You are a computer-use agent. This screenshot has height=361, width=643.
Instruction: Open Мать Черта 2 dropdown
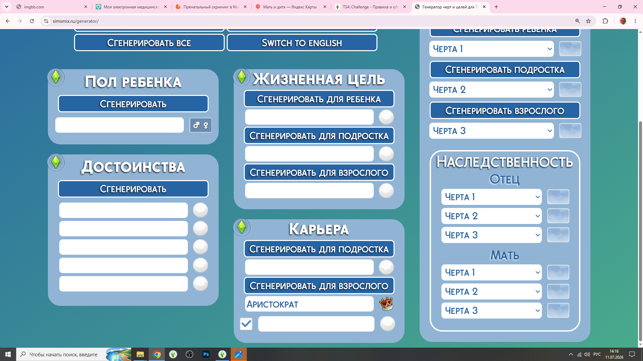pos(492,291)
